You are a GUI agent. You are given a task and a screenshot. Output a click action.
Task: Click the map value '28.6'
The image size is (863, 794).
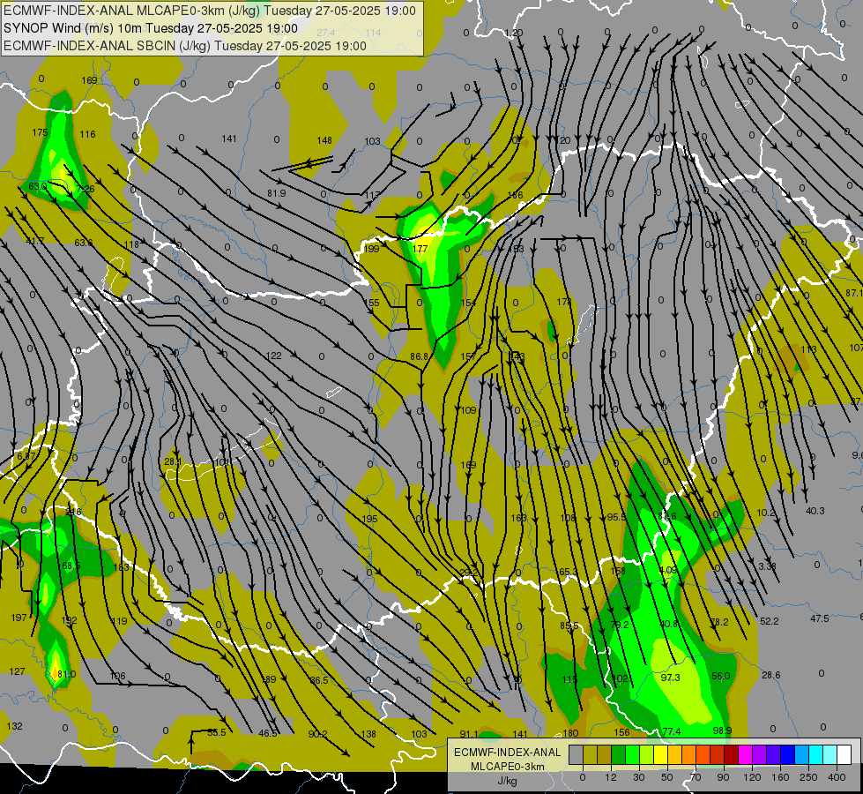point(770,675)
